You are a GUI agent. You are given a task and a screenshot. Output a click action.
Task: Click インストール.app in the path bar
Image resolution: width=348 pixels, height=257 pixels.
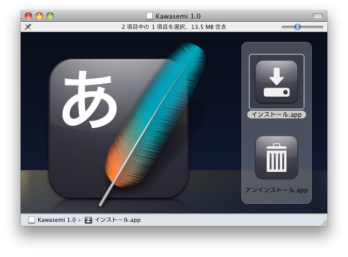[113, 220]
